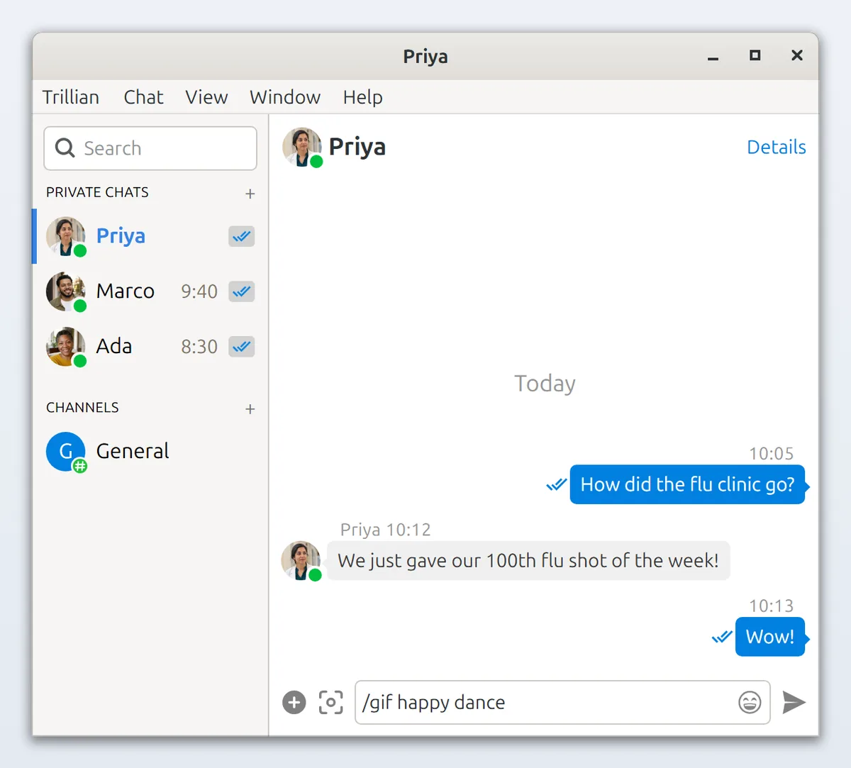Click the General channel avatar icon

coord(66,452)
